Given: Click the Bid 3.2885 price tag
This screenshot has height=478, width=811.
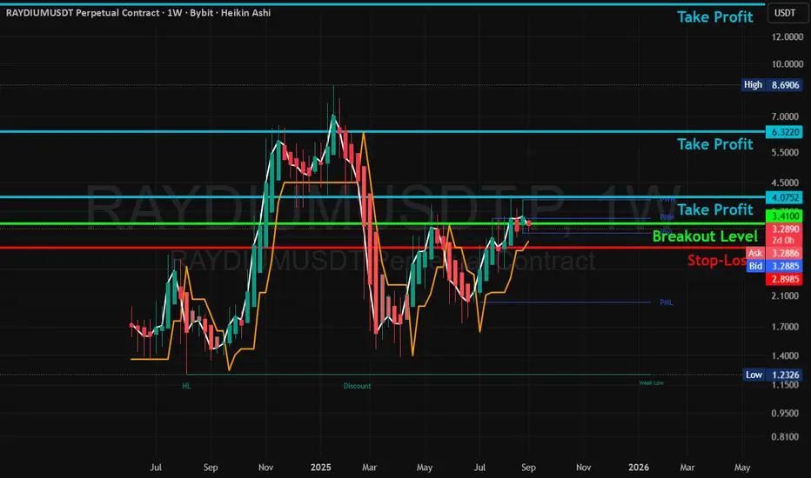Looking at the screenshot, I should coord(774,266).
